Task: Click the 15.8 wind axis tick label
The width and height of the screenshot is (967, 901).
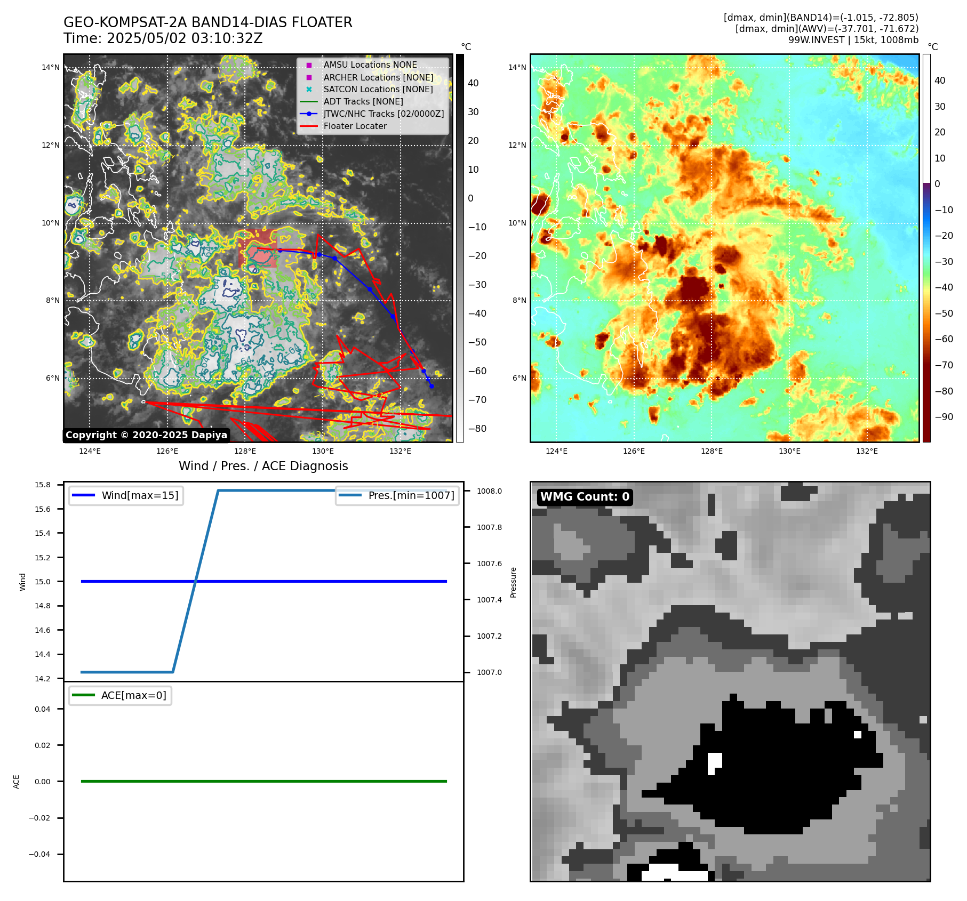Action: pyautogui.click(x=43, y=485)
